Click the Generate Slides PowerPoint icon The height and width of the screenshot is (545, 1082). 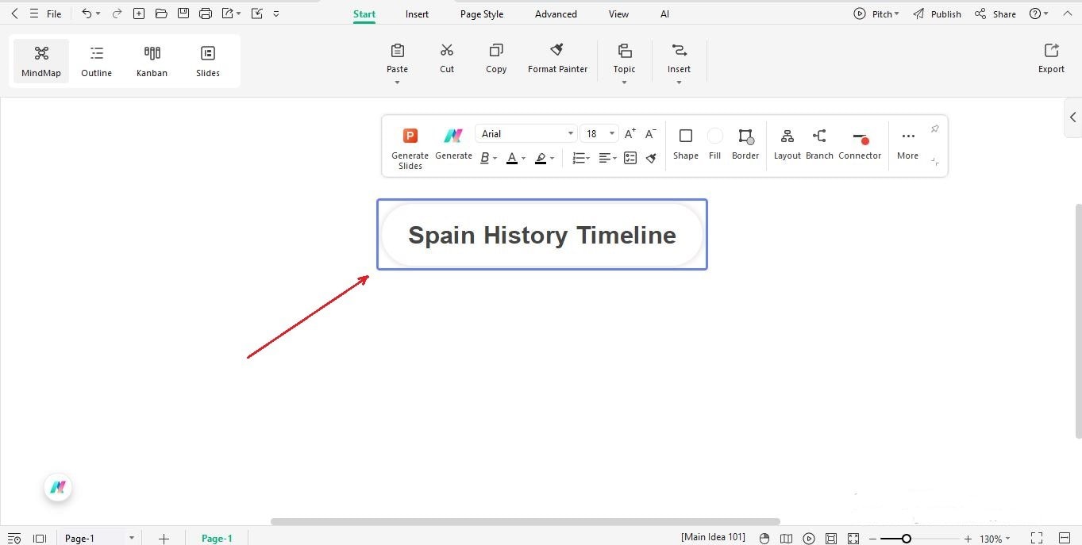410,135
